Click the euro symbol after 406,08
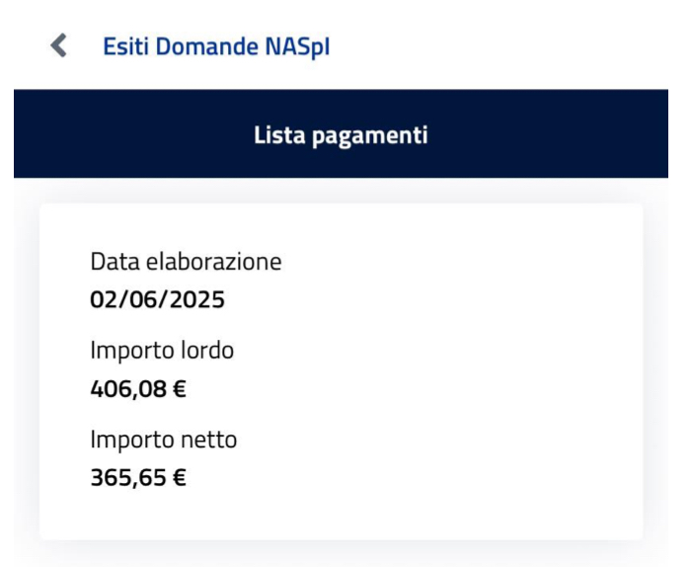 (180, 388)
